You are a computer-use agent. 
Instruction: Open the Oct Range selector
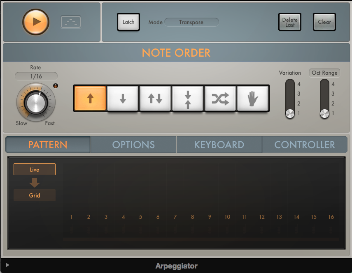click(324, 73)
